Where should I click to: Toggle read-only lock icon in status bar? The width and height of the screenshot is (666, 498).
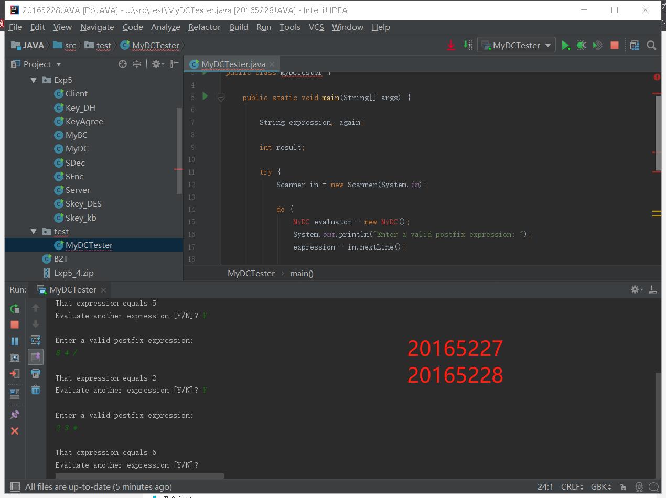(x=622, y=487)
